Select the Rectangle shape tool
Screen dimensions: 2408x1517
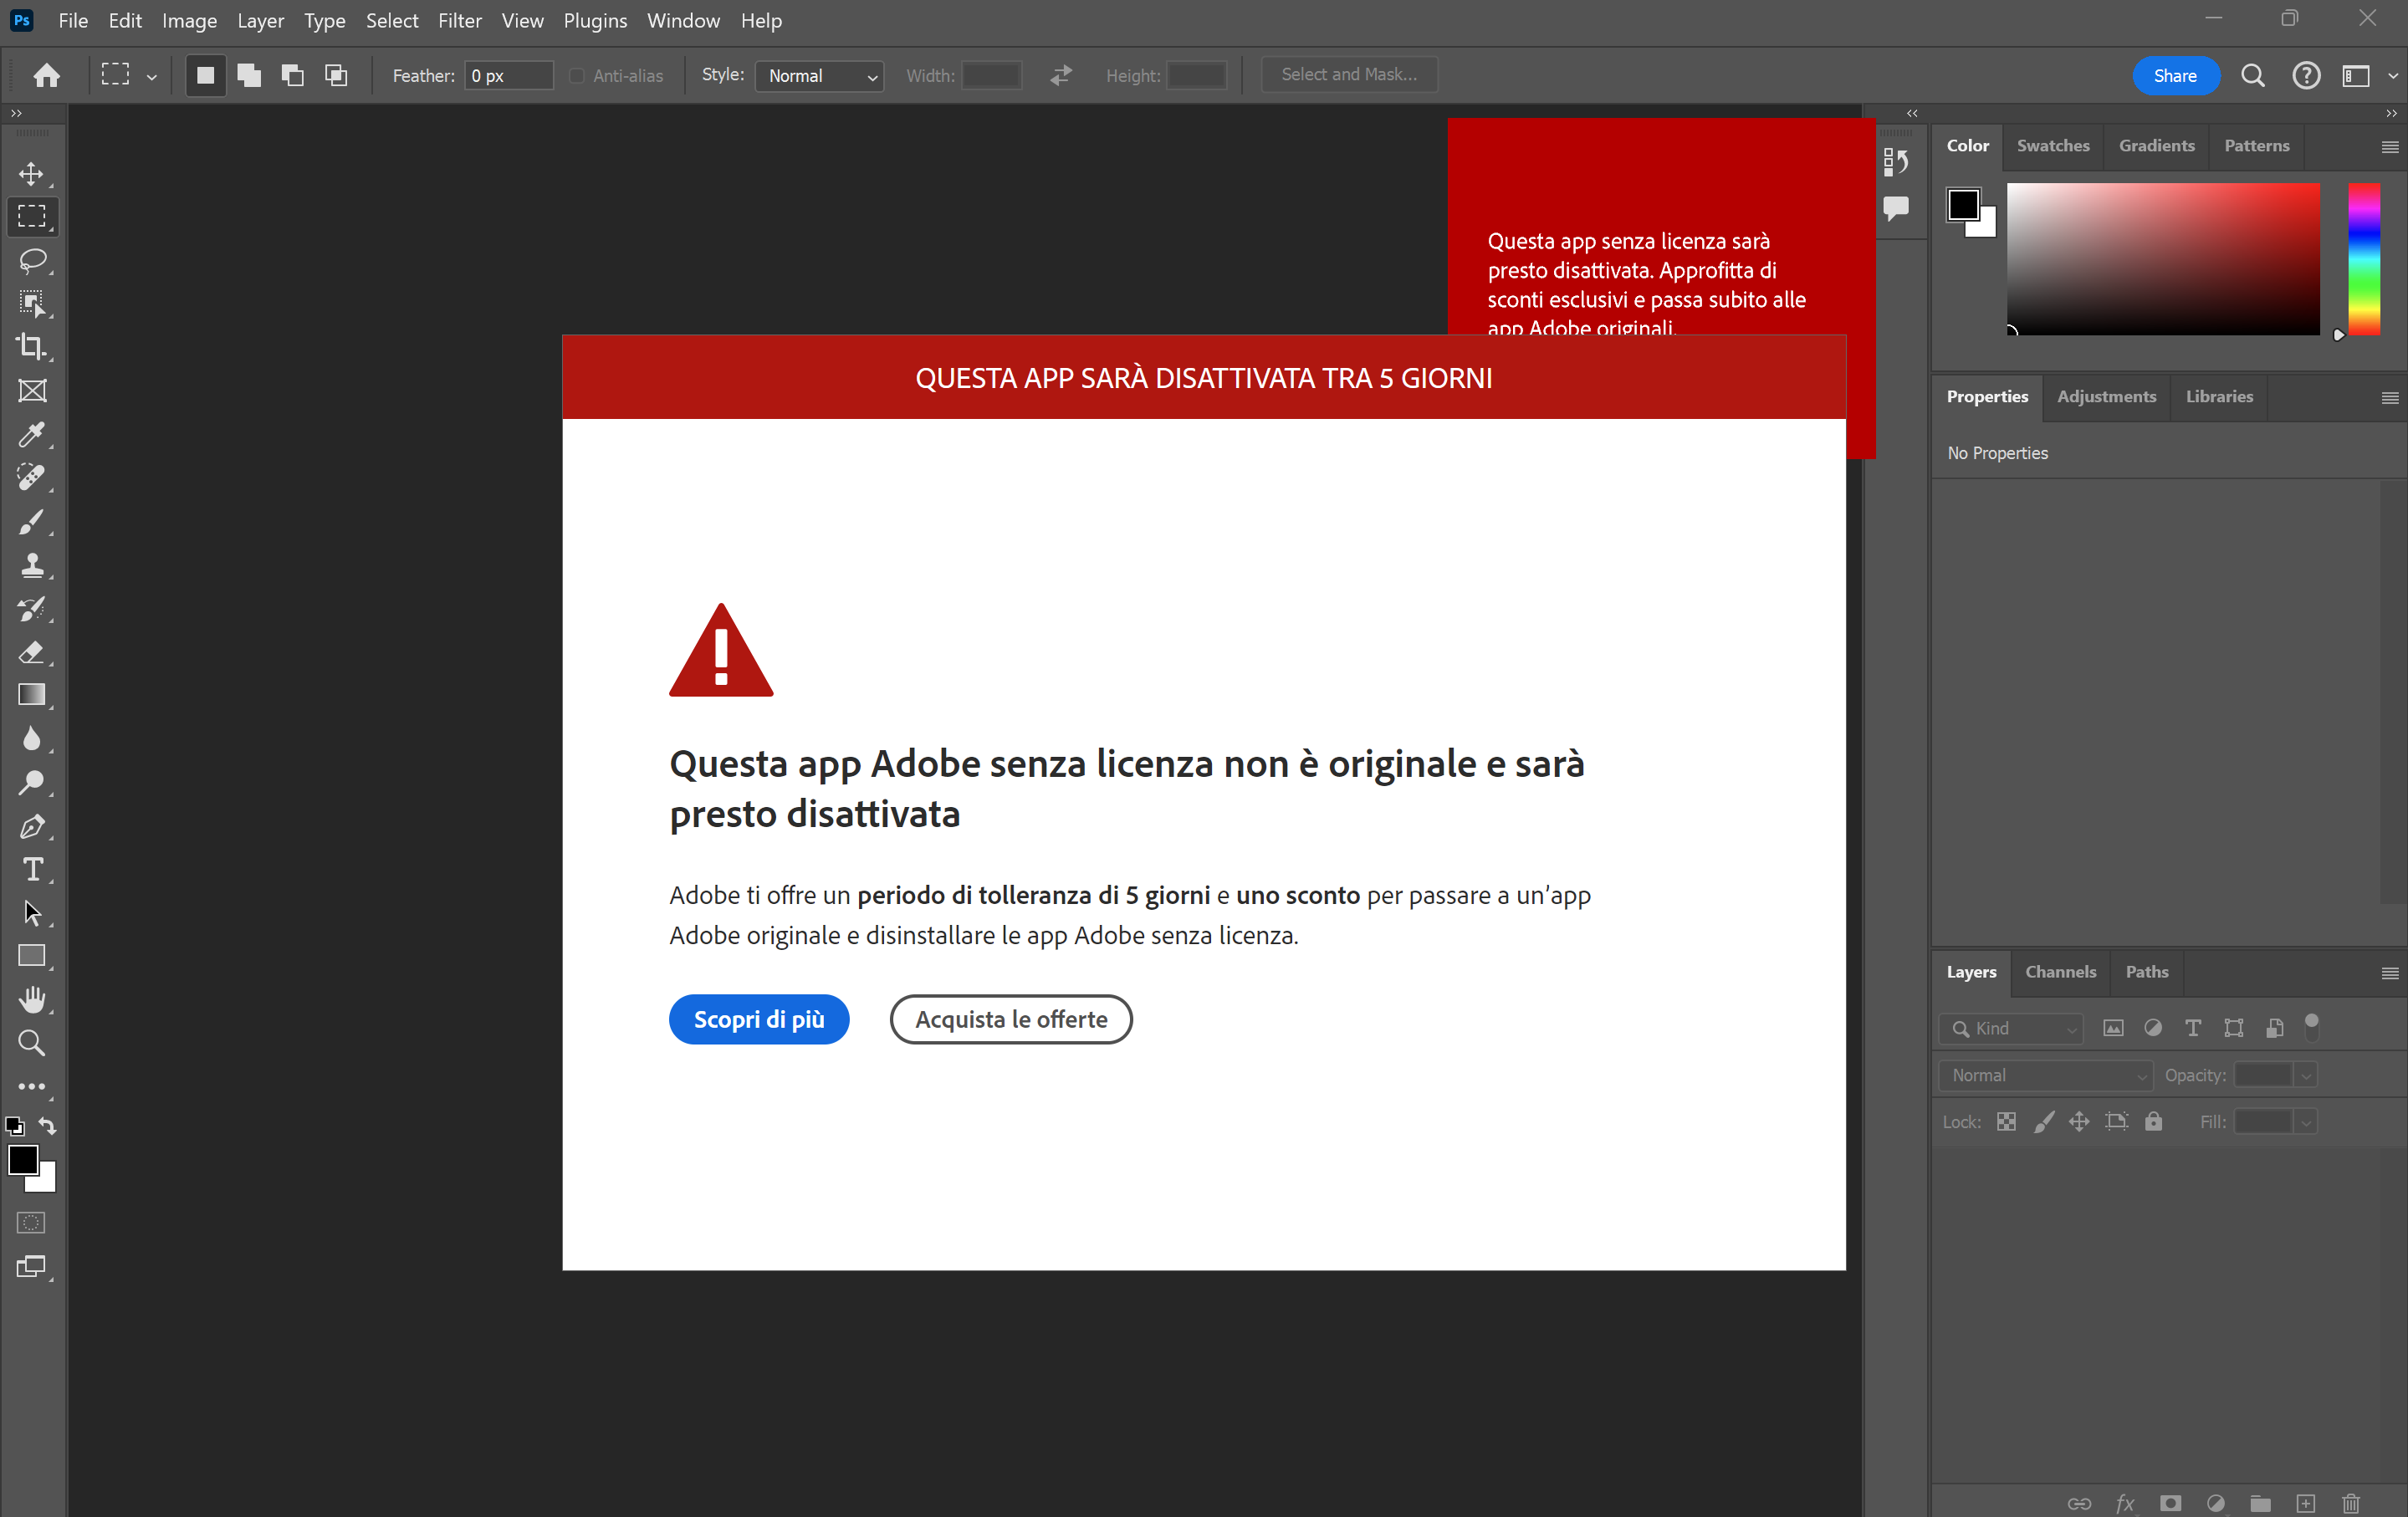tap(32, 956)
